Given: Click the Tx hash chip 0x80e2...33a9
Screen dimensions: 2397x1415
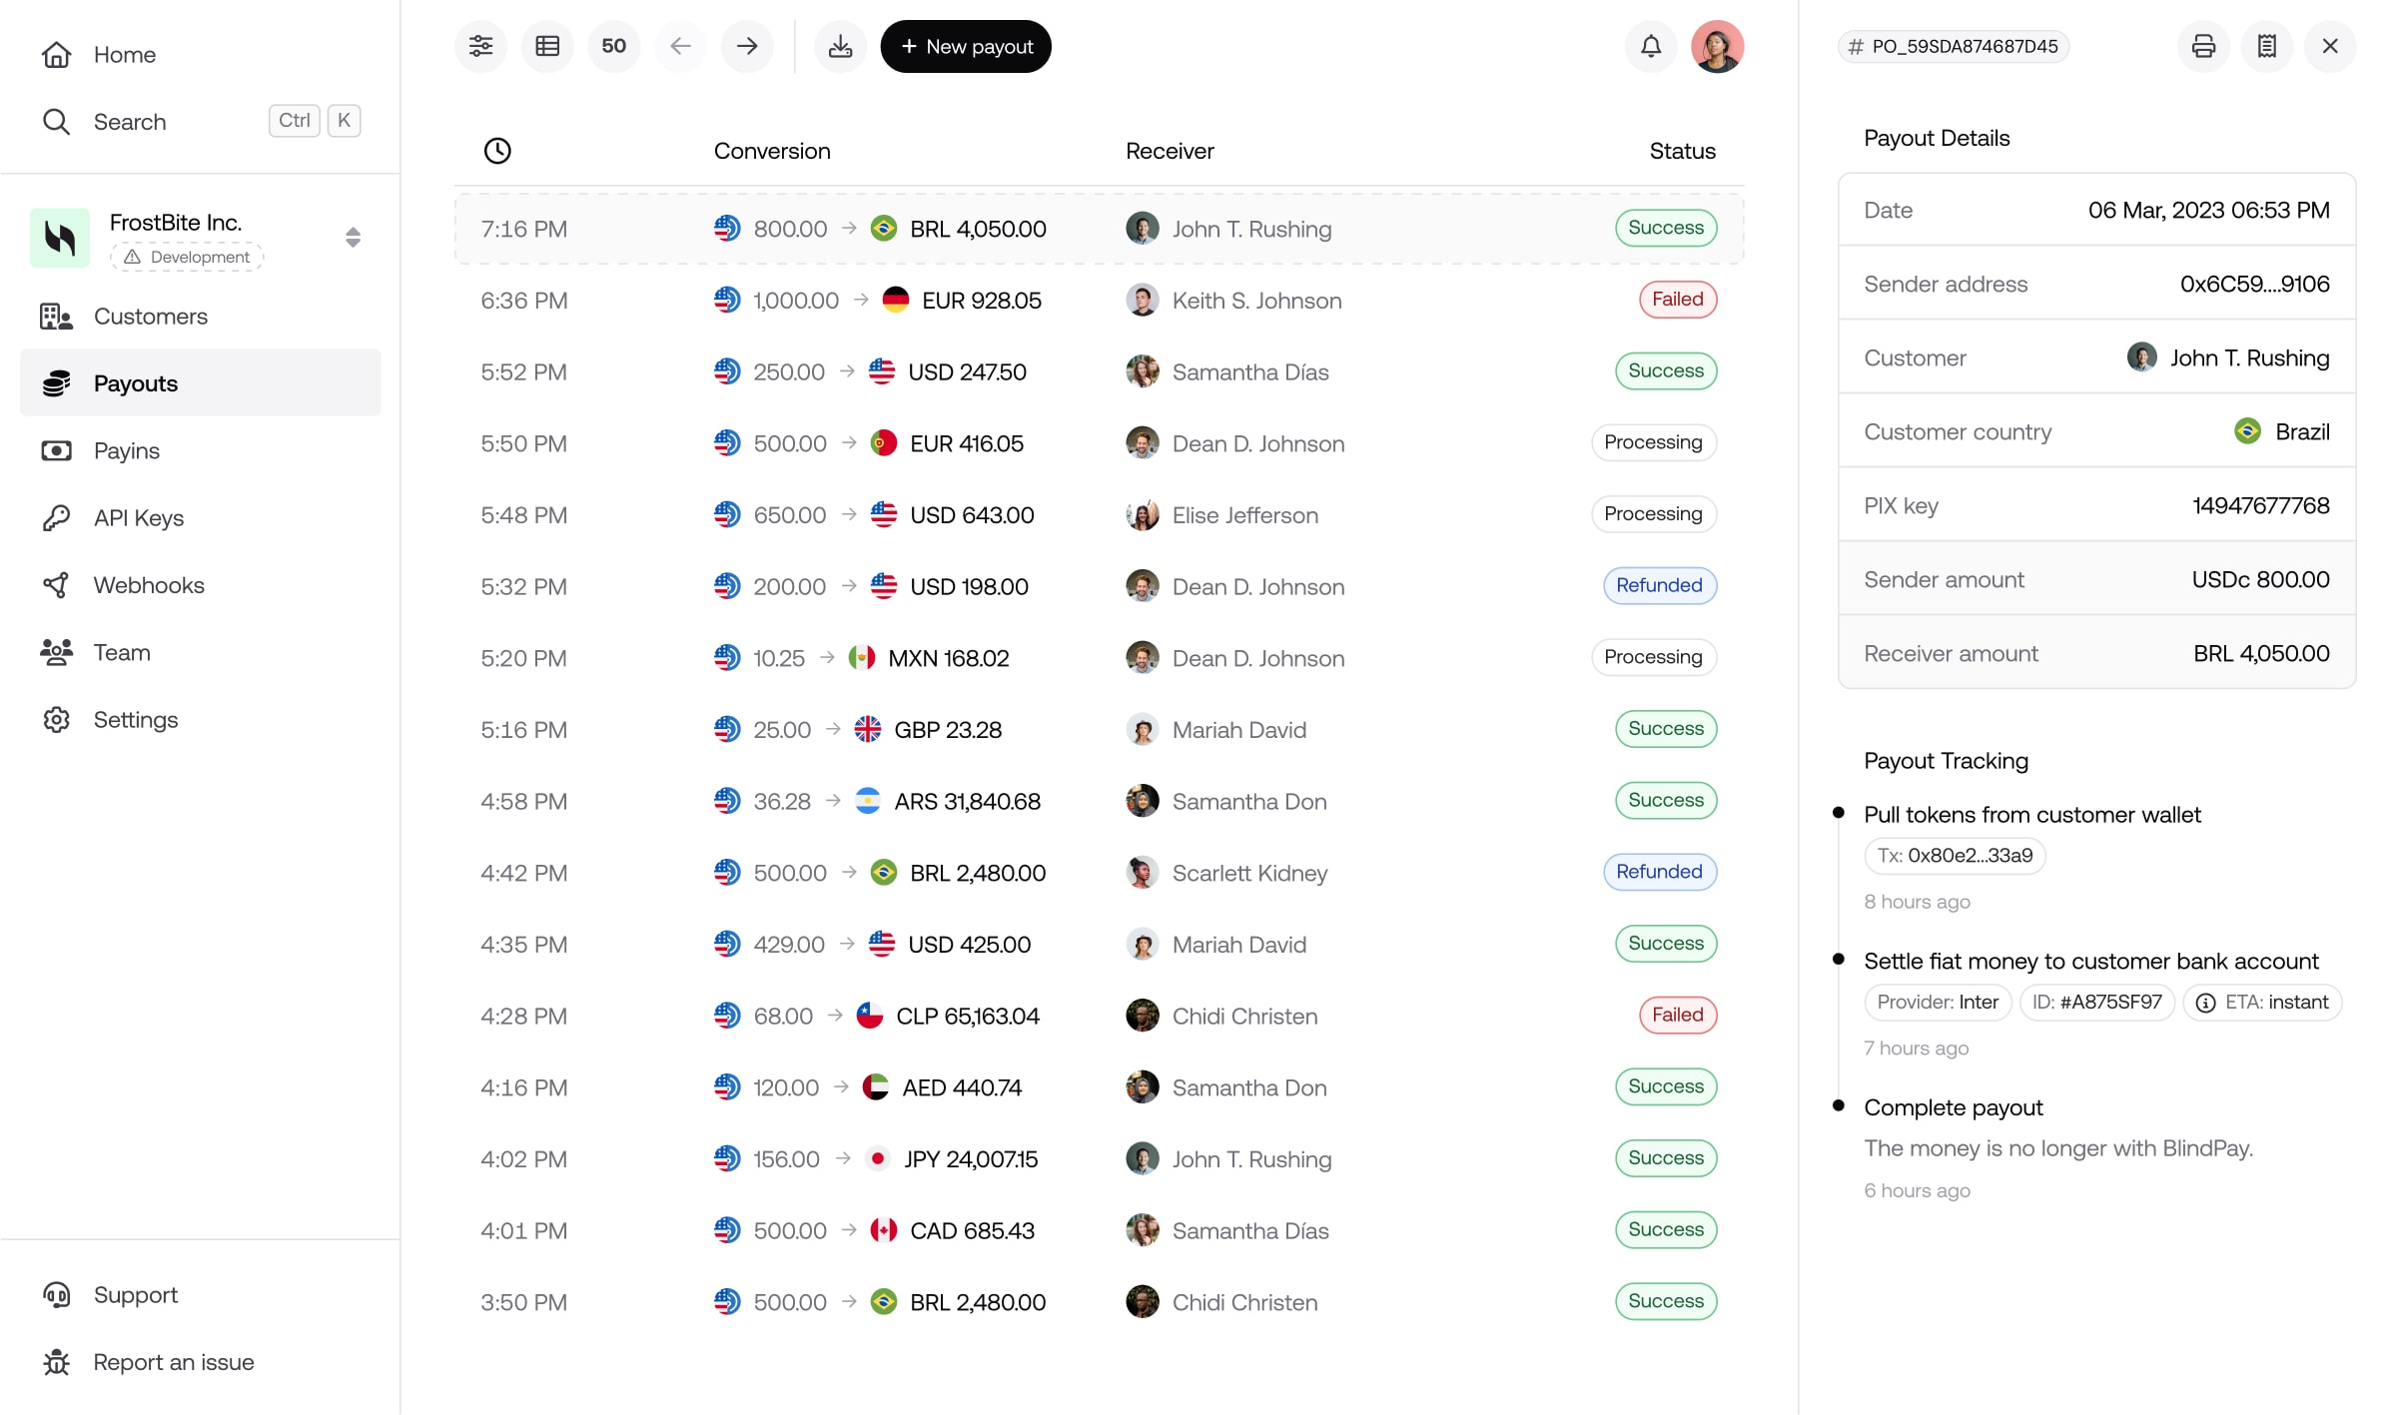Looking at the screenshot, I should (1954, 856).
